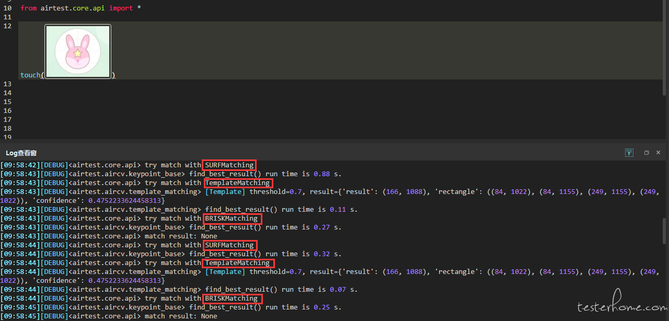Click the first BRISKMatching highlighted text
Screen dimensions: 669x321
(232, 218)
